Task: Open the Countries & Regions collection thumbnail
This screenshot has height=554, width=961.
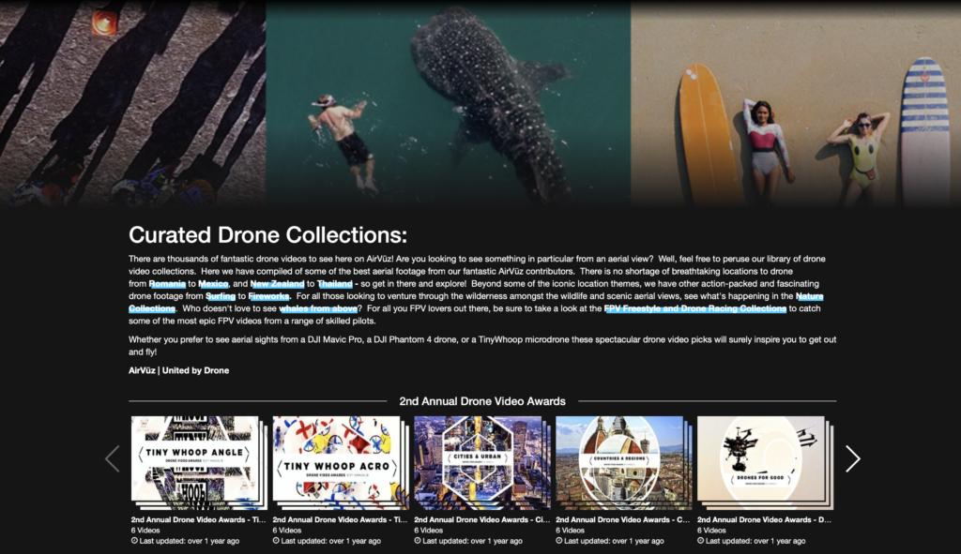Action: pyautogui.click(x=619, y=462)
